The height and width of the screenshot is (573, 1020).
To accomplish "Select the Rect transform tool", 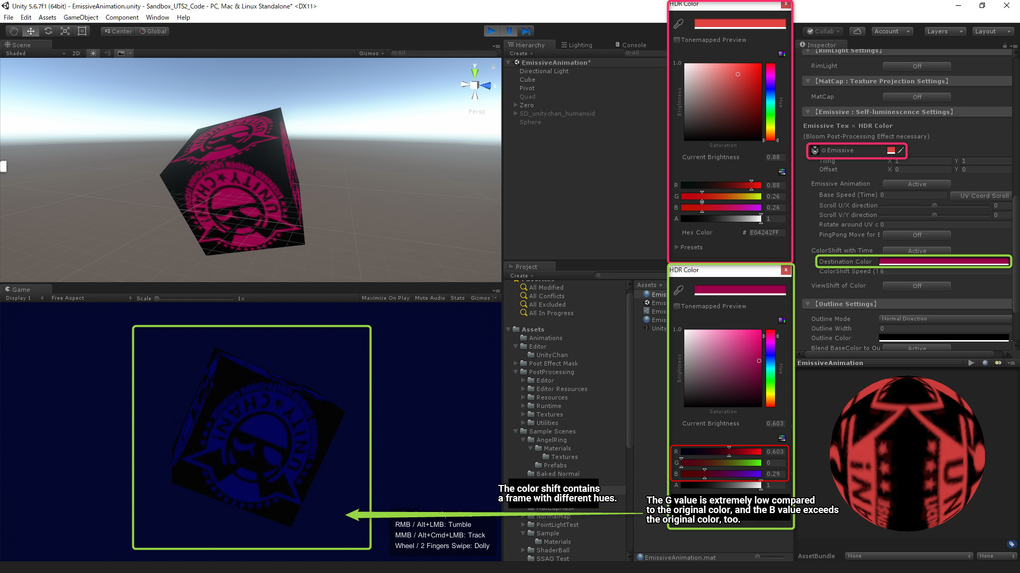I will (82, 31).
